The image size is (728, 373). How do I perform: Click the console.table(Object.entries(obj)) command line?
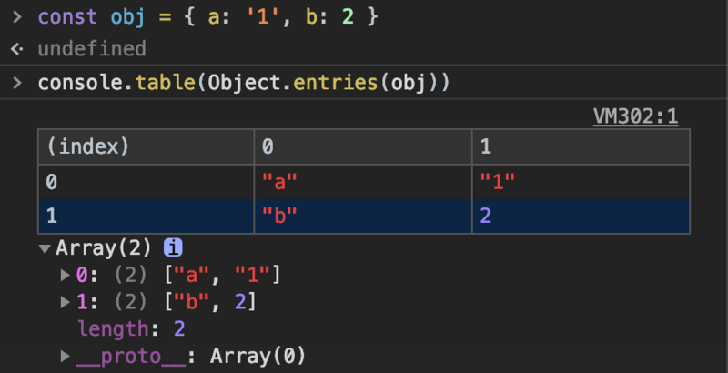(244, 83)
